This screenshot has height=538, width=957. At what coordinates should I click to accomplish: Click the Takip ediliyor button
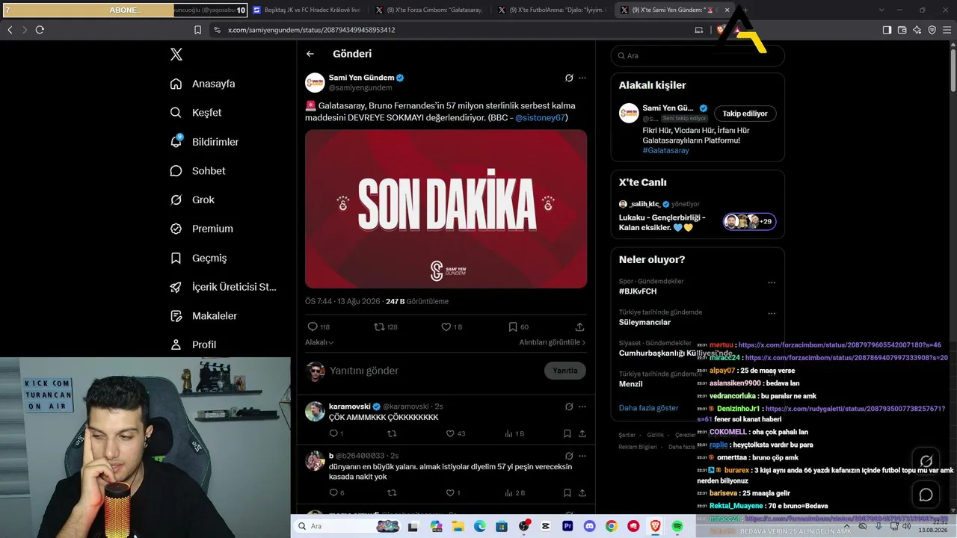[x=745, y=114]
